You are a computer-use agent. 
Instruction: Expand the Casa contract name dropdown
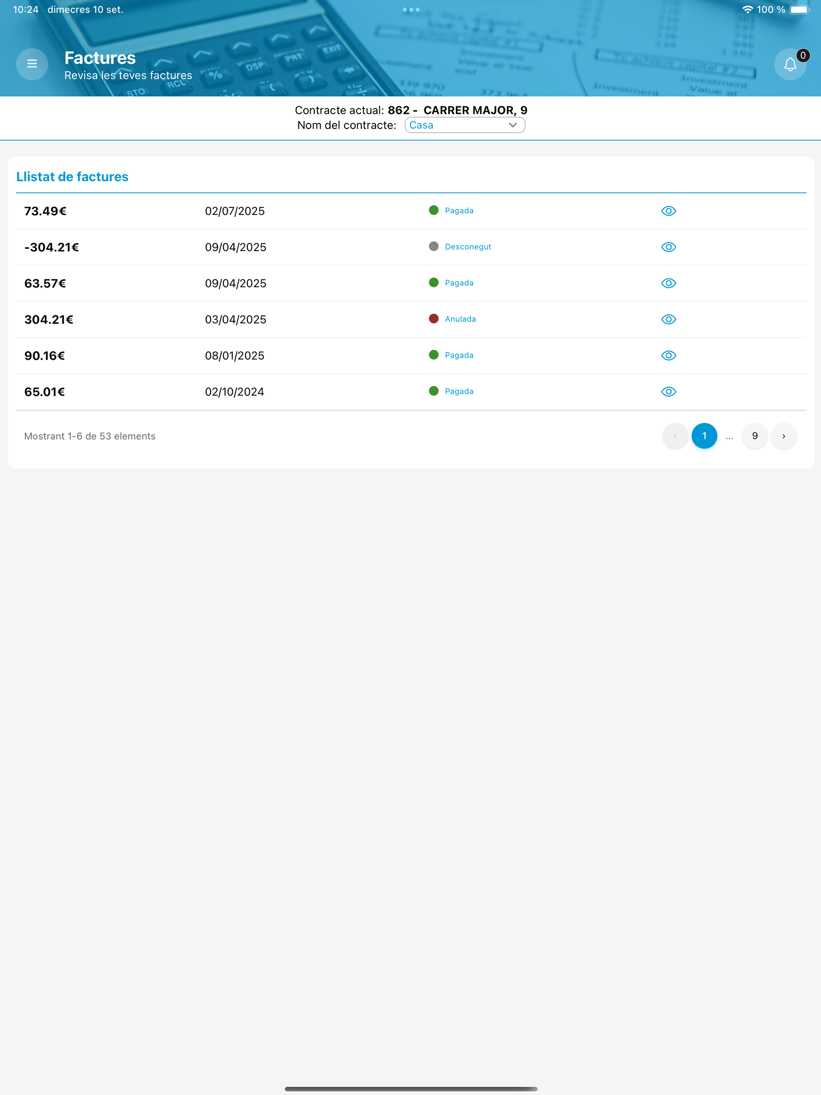465,125
